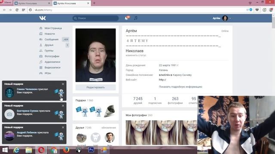Screen dimensions: 275x154
Task: Click the gamepad icon beside Игры
Action: coord(41,73)
